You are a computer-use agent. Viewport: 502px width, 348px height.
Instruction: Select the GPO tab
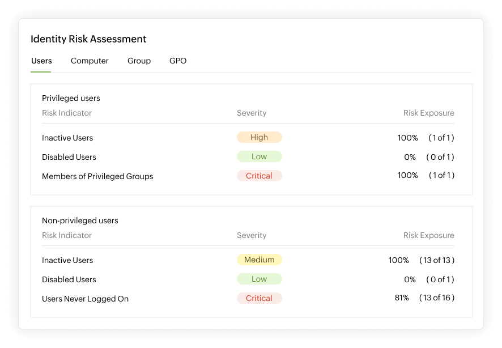point(177,61)
